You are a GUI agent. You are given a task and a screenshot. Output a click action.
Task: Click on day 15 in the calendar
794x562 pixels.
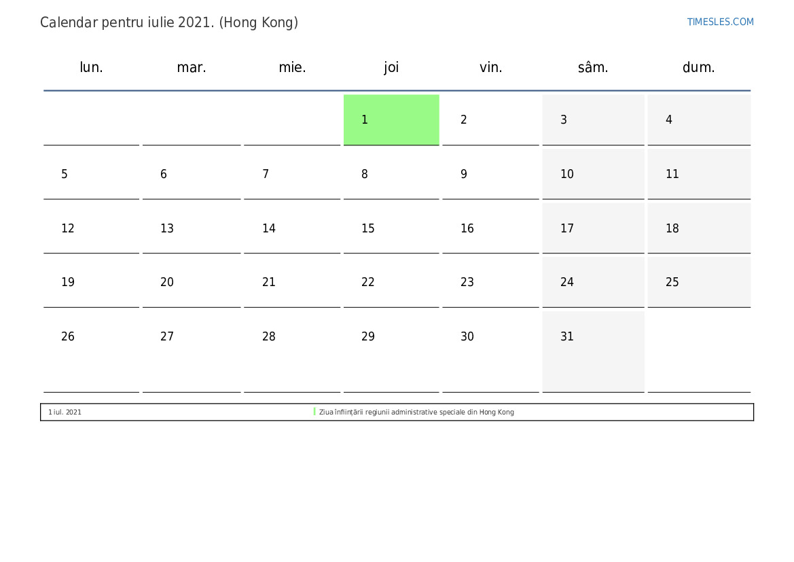coord(391,228)
